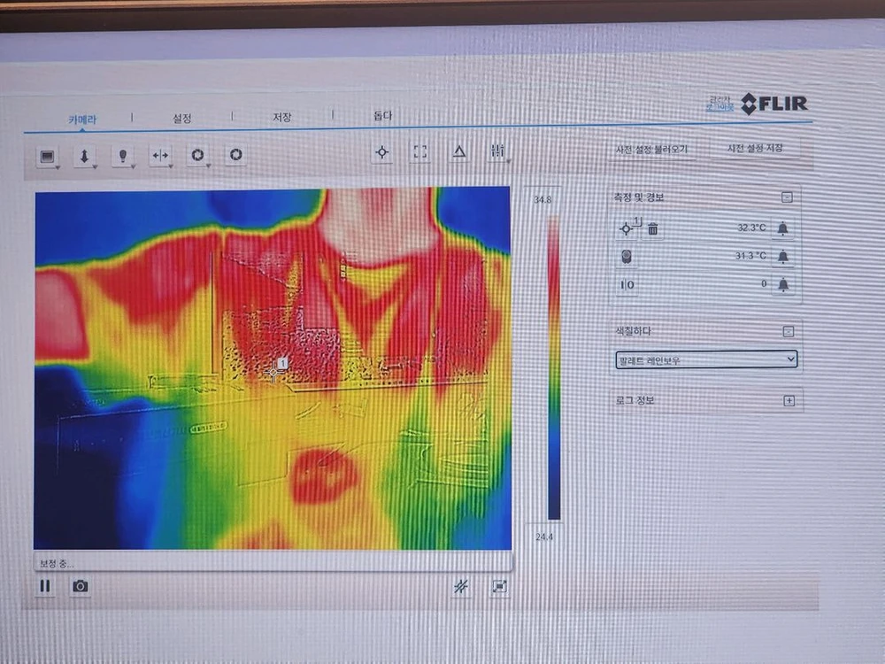885x664 pixels.
Task: Click the reference temperature sensor icon
Action: [x=627, y=257]
